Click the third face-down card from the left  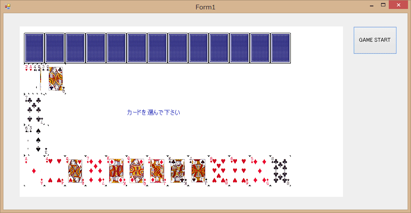(75, 48)
